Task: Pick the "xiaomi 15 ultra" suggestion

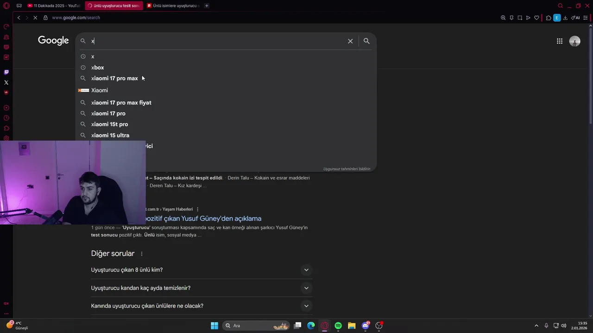Action: tap(226, 136)
